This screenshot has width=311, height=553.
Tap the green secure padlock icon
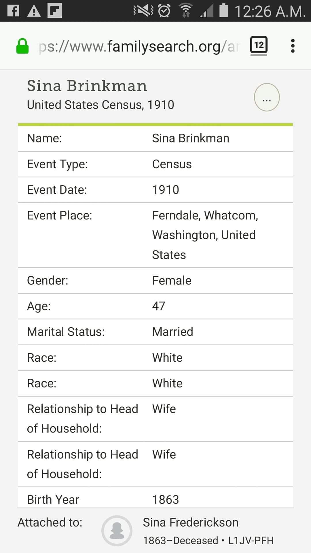click(22, 46)
